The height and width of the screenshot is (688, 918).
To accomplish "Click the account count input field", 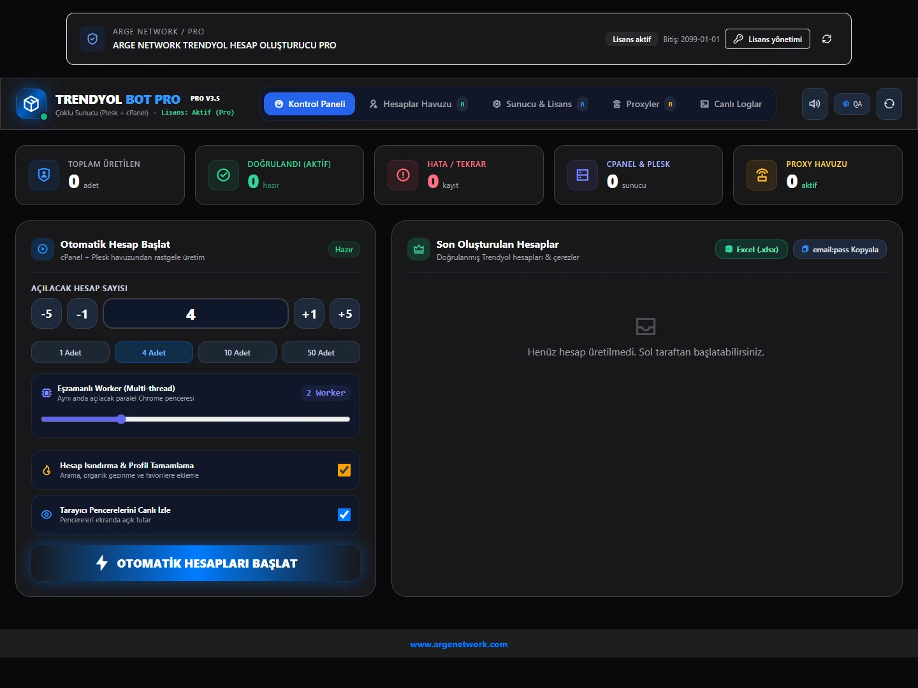I will click(x=196, y=314).
